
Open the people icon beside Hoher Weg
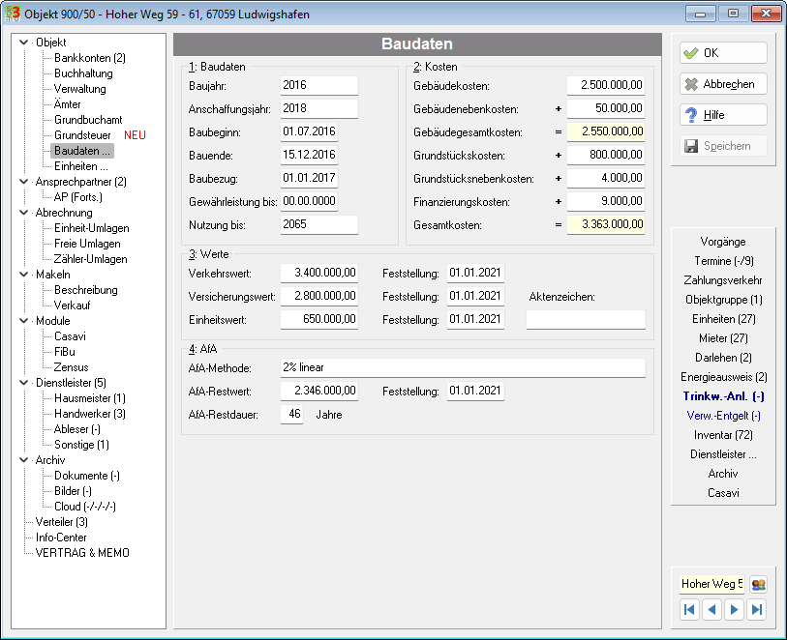(x=758, y=584)
